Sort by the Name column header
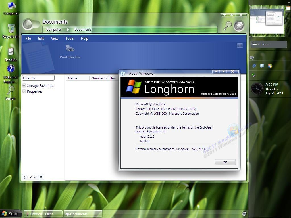This screenshot has width=291, height=218. [77, 78]
